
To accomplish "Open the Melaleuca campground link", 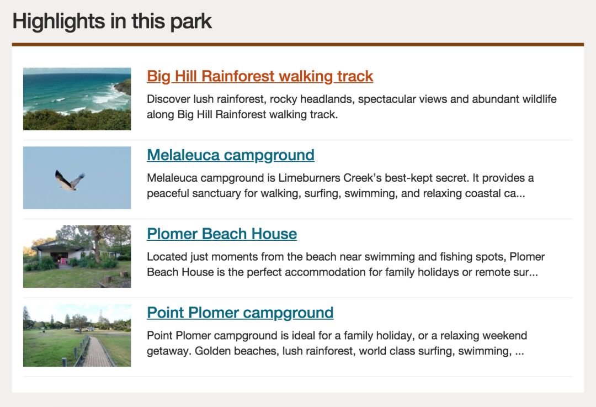I will [x=231, y=155].
